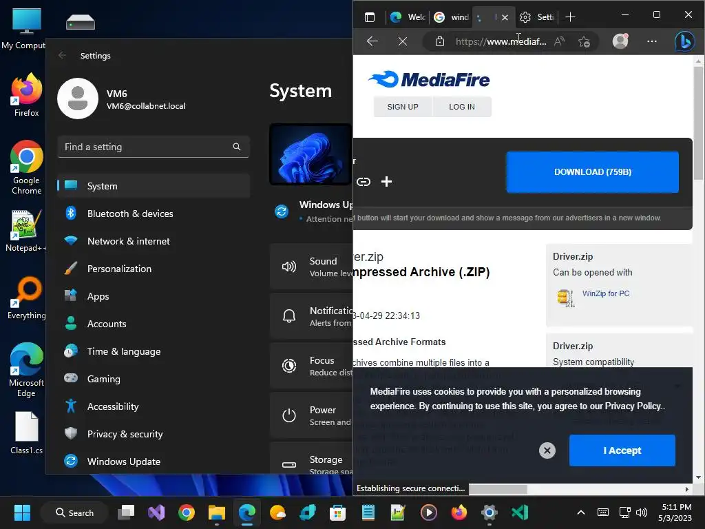Image resolution: width=705 pixels, height=529 pixels.
Task: Open the WinZip for PC link
Action: (606, 293)
